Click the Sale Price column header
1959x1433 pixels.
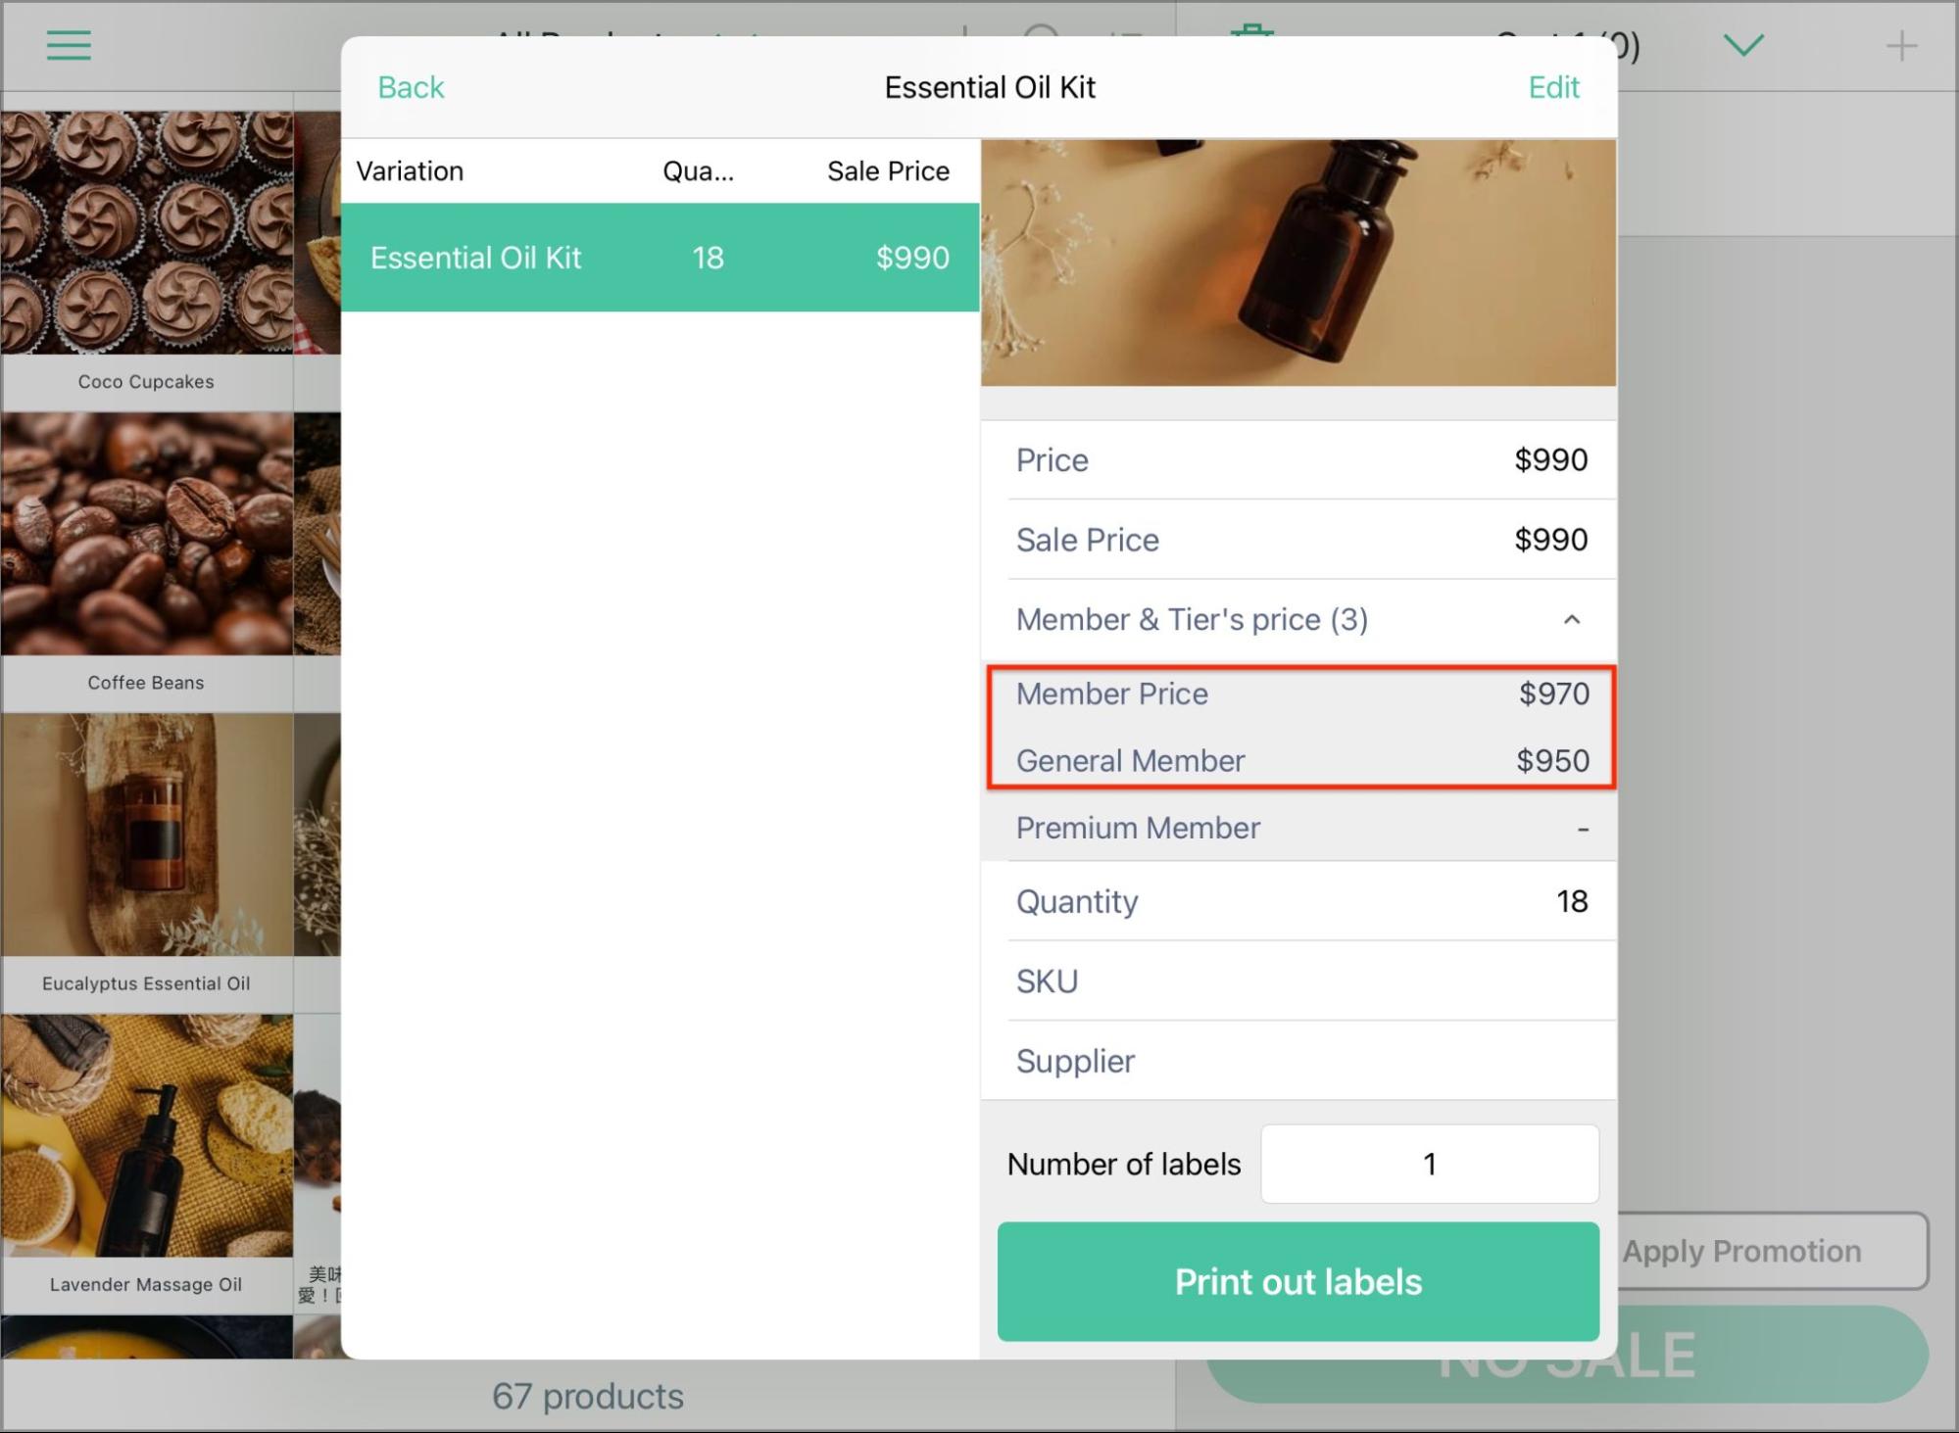coord(888,171)
